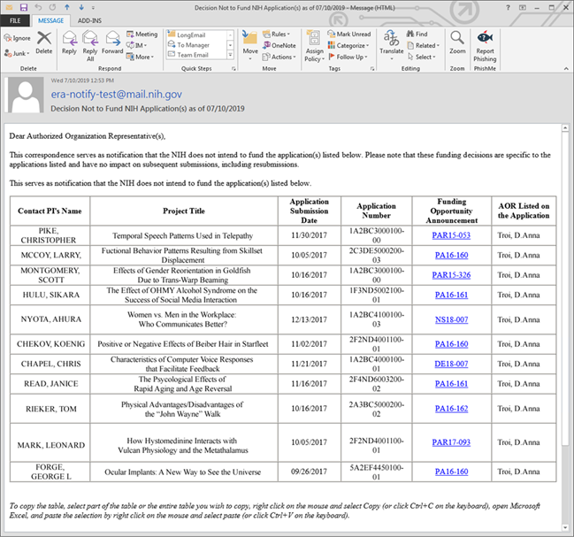This screenshot has width=574, height=537.
Task: Click application number 5A2EF4450100-01
Action: (376, 472)
